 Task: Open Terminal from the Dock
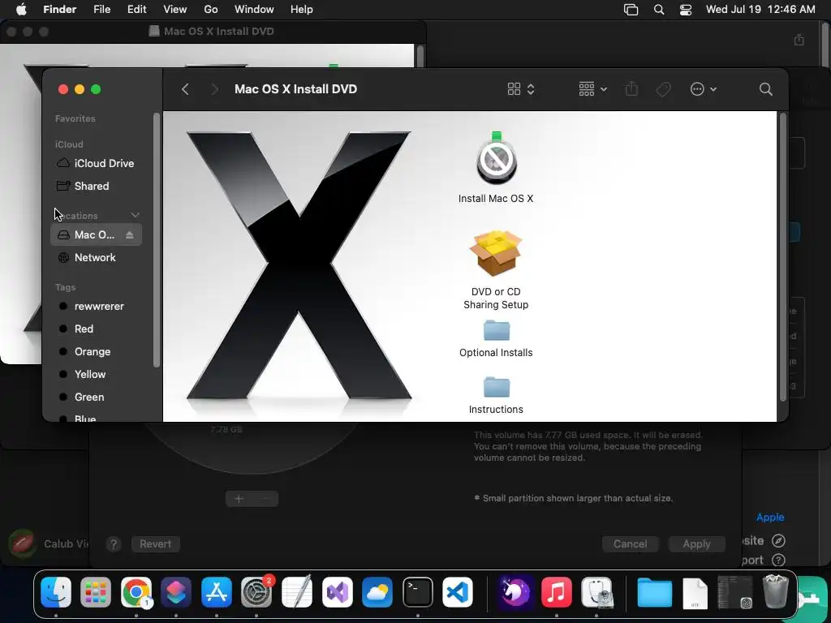418,592
